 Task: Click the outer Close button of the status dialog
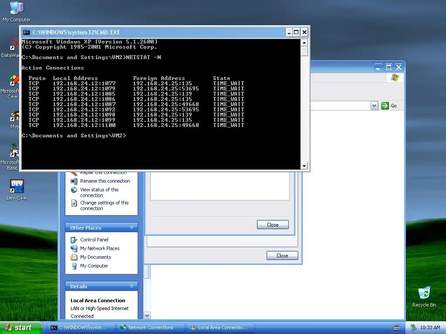[282, 256]
